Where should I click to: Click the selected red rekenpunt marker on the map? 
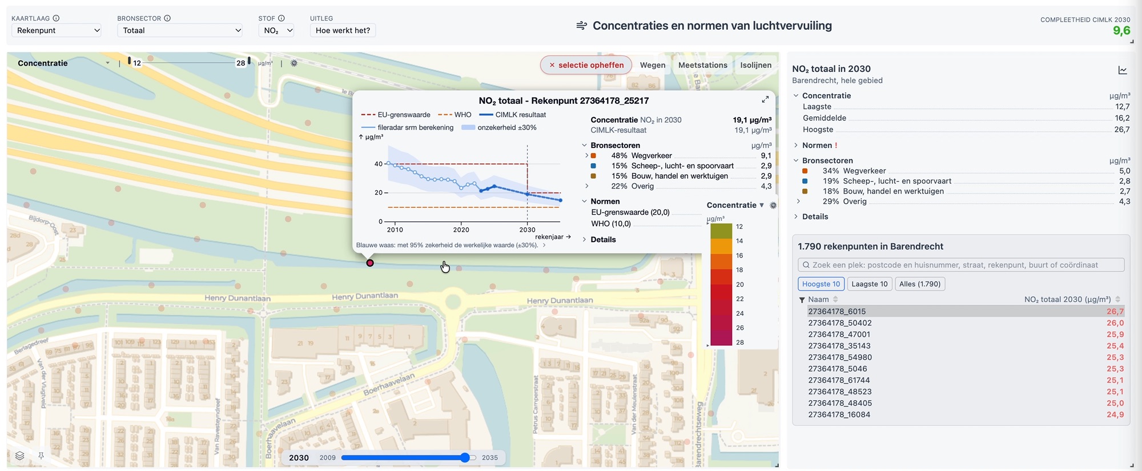pyautogui.click(x=370, y=263)
